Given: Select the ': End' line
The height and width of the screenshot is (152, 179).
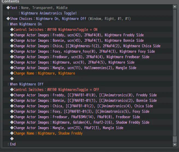Looking at the screenshot, I should click(x=88, y=144).
